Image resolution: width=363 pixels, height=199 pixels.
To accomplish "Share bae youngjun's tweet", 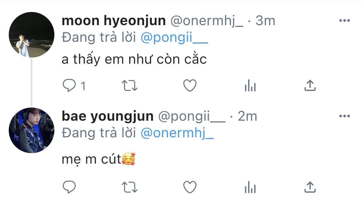I will [310, 186].
